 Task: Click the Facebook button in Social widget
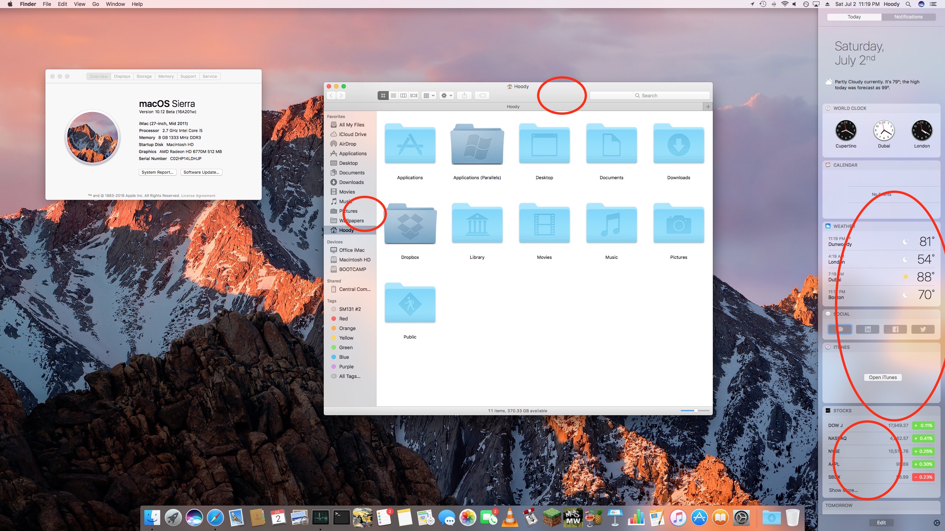[895, 329]
